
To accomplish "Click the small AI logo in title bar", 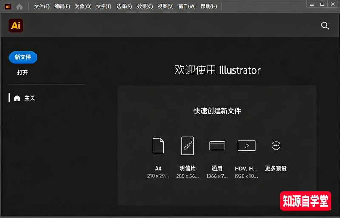I will click(x=8, y=7).
